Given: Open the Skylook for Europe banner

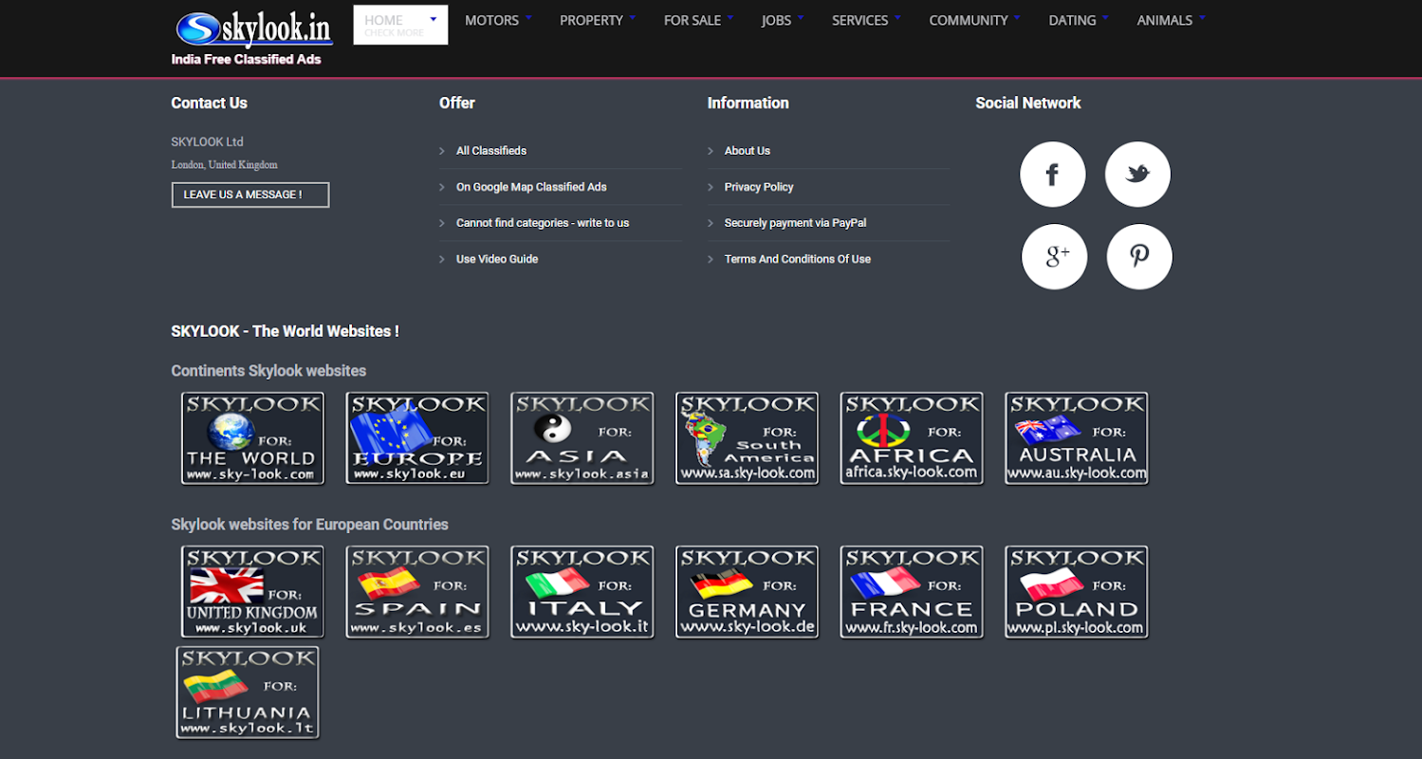Looking at the screenshot, I should (x=417, y=438).
